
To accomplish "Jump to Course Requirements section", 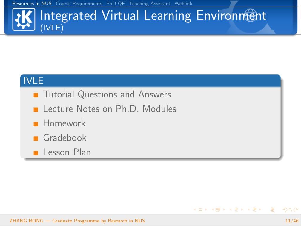I will click(x=79, y=4).
